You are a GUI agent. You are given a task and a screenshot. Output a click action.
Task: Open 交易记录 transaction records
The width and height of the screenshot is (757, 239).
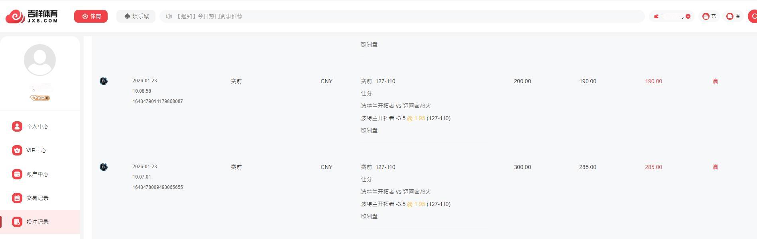[x=37, y=198]
